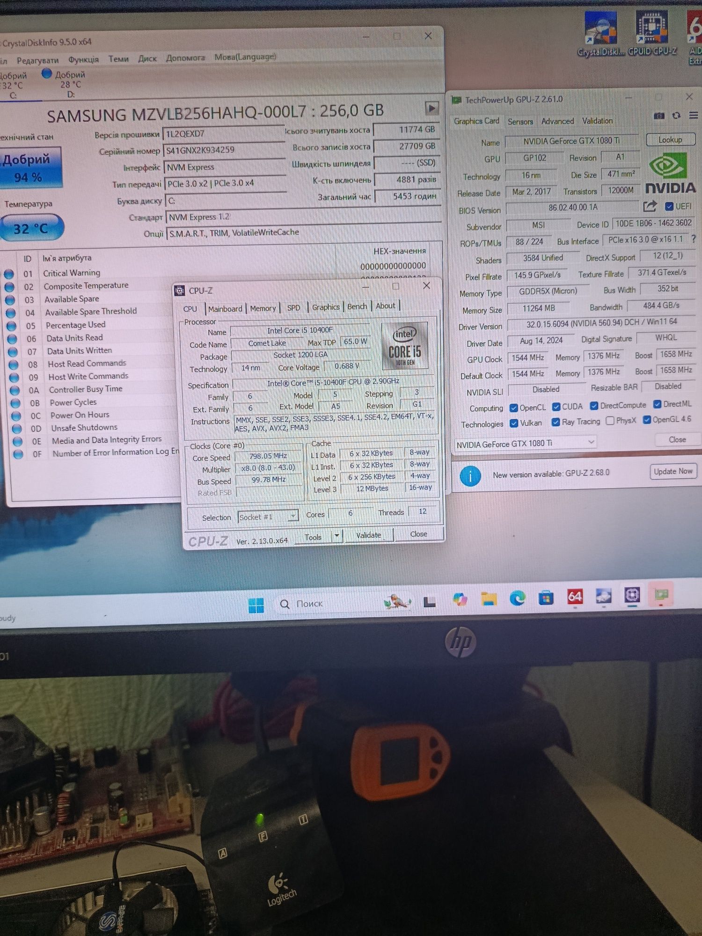
Task: Open SPD tab in CPU-Z
Action: (x=293, y=307)
